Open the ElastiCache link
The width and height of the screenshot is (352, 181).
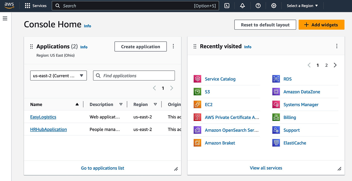pos(295,143)
